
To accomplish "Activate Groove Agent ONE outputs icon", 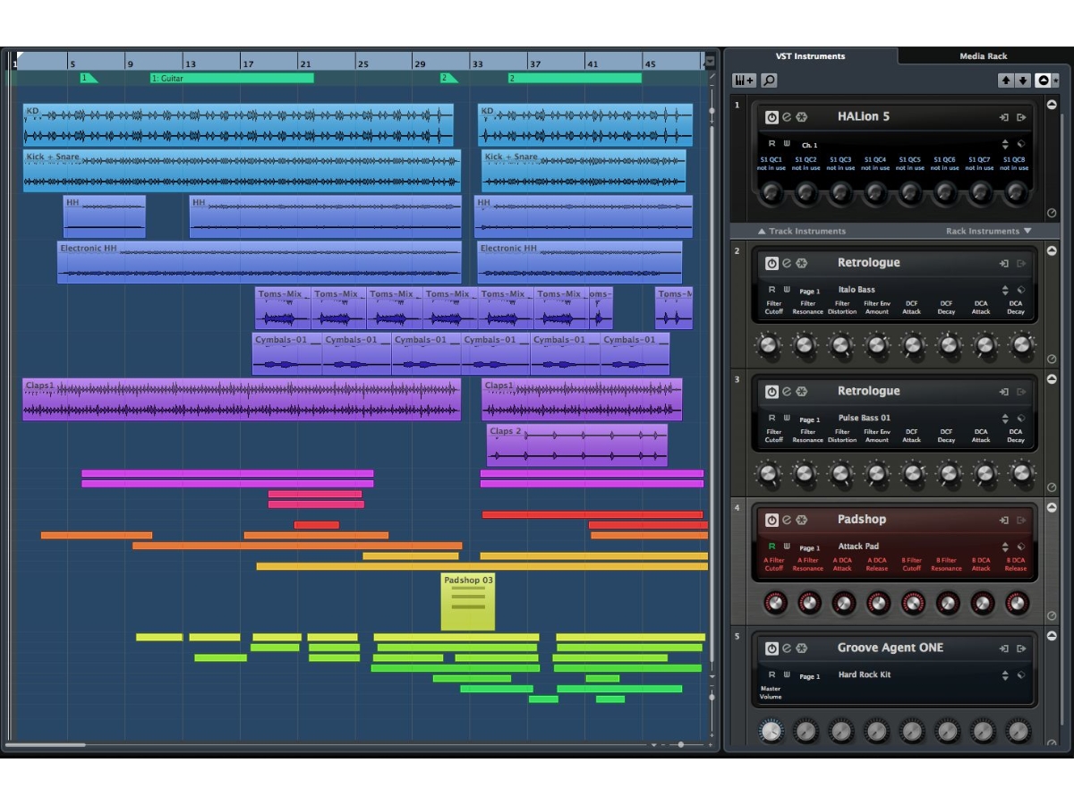I will [1021, 648].
